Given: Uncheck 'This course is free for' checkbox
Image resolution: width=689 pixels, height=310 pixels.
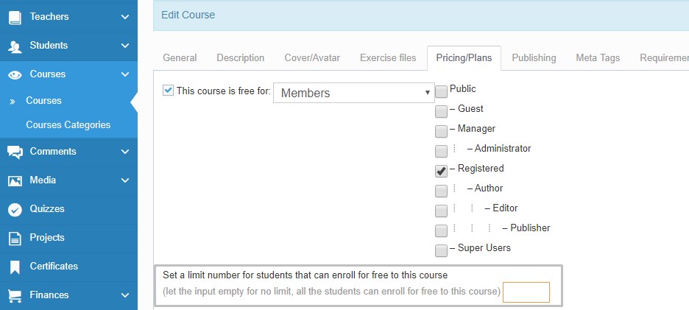Looking at the screenshot, I should 169,91.
